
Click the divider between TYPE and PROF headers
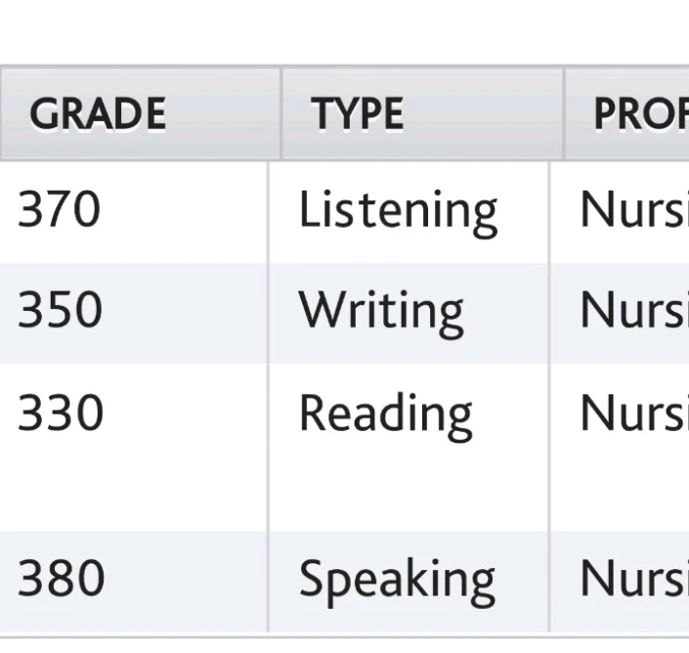[x=564, y=114]
